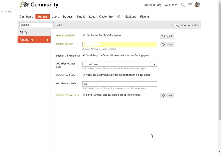Open the hamburger menu icon

[190, 5]
